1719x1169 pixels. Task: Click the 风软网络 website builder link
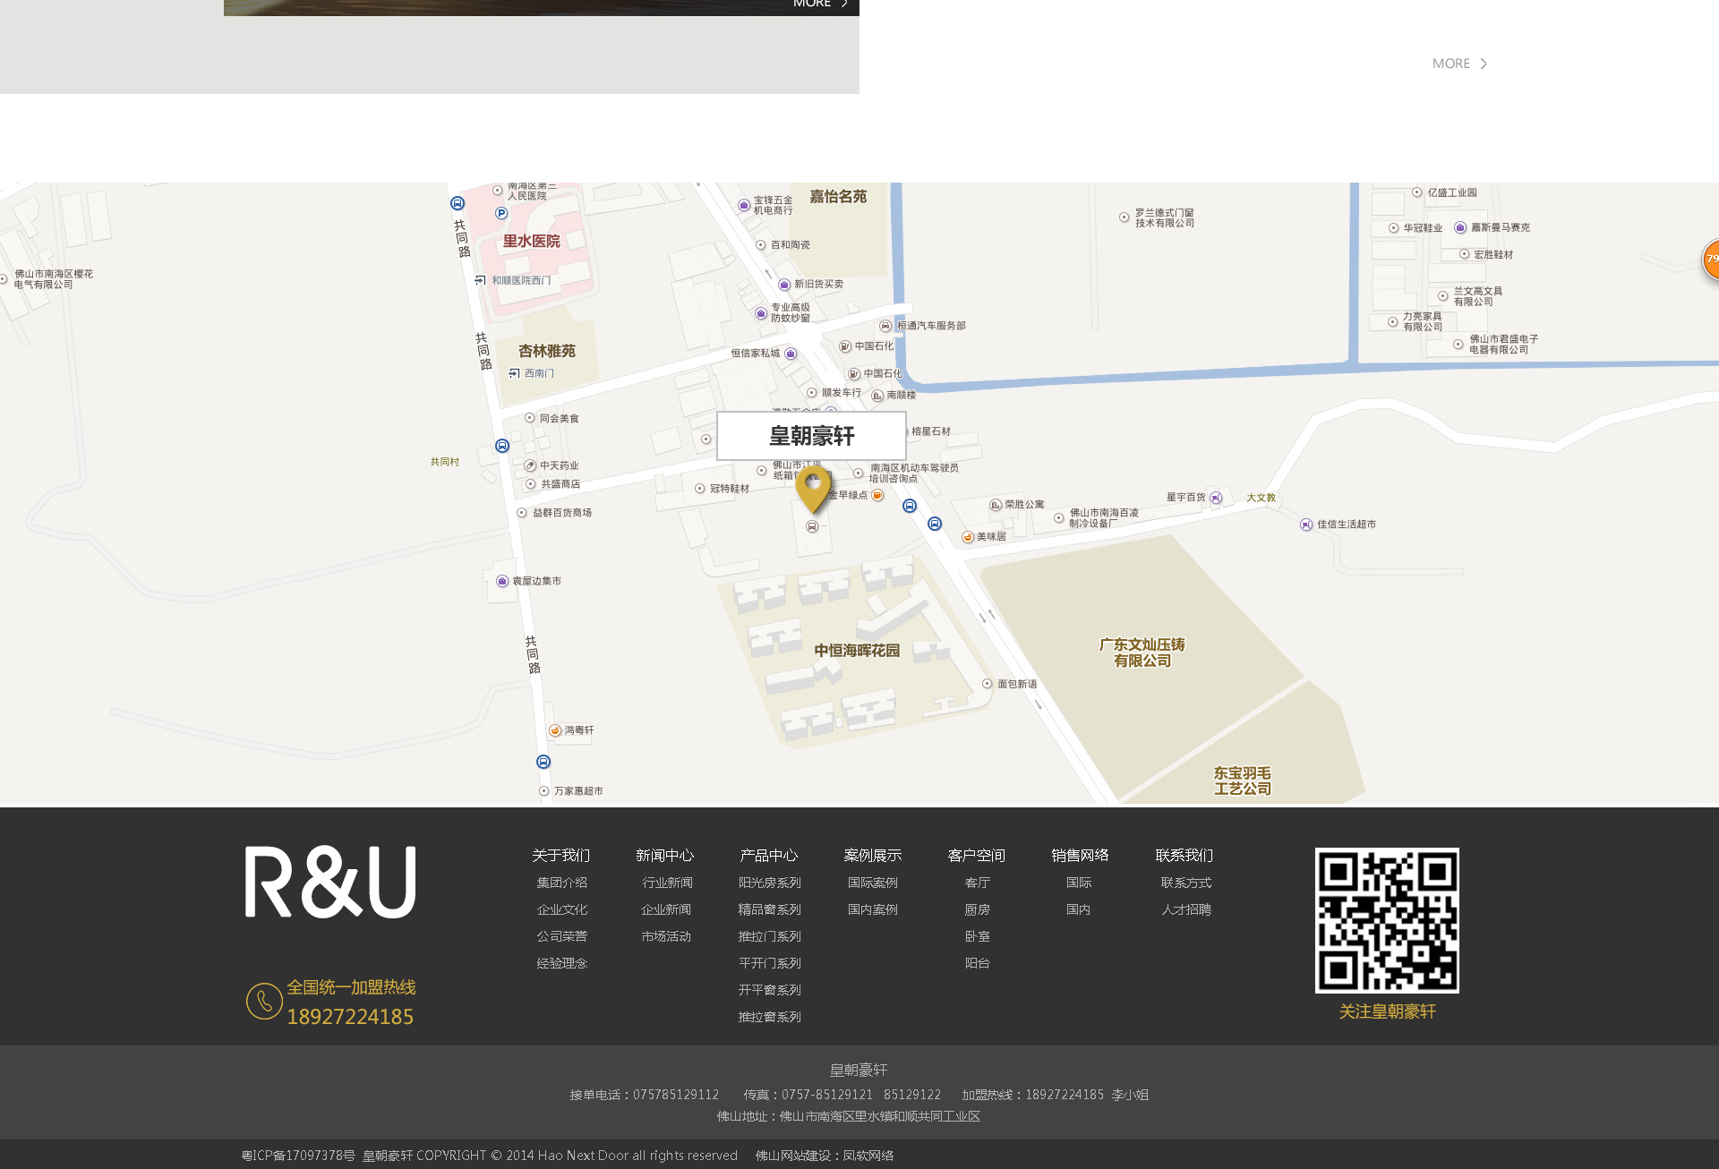point(868,1156)
